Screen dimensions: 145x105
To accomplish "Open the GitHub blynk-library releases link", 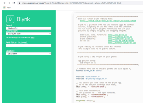I will (x=108, y=21).
